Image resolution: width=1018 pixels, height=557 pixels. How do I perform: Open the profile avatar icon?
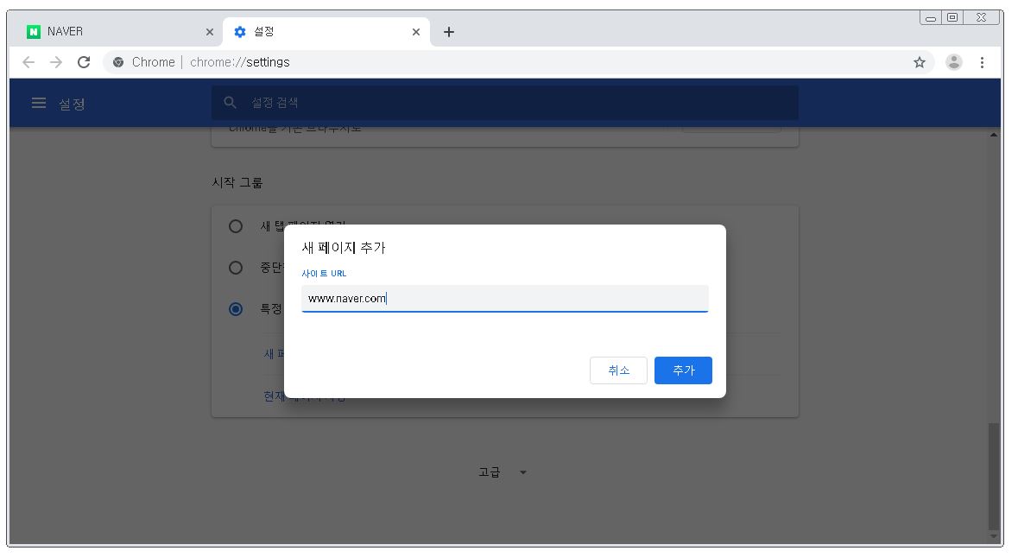[954, 62]
